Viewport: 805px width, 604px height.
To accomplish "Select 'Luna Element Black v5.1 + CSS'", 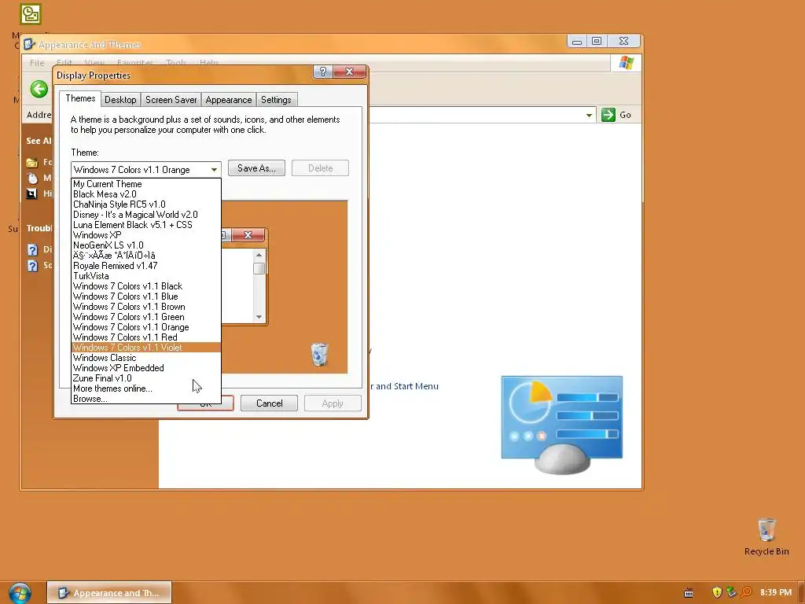I will pos(145,225).
